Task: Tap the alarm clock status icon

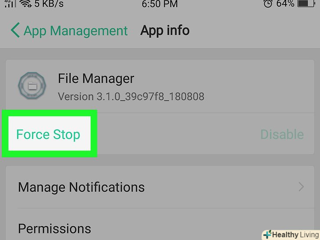Action: tap(268, 4)
